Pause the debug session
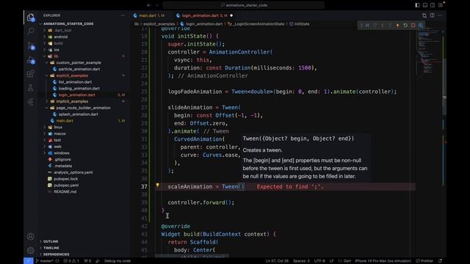This screenshot has height=264, width=470. (x=367, y=26)
